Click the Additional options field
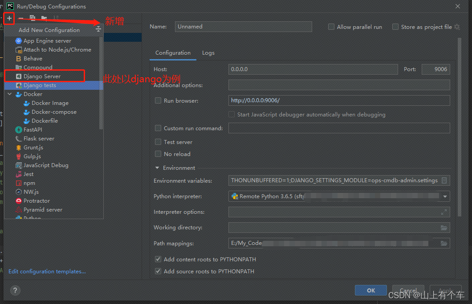472x304 pixels. tap(339, 85)
